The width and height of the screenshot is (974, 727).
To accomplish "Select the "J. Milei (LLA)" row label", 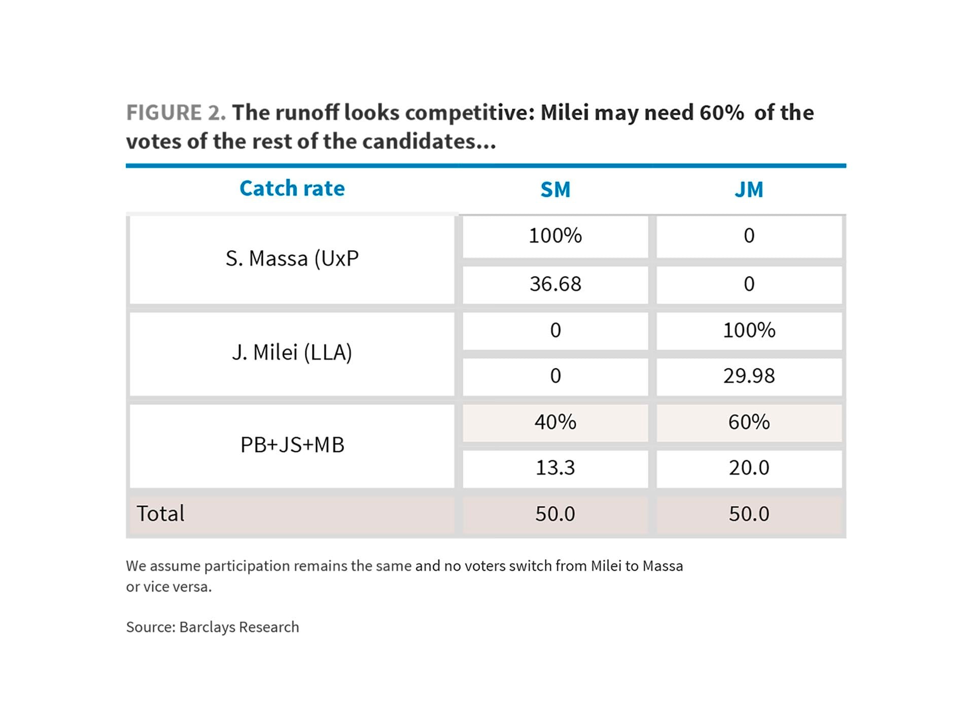I will point(292,353).
